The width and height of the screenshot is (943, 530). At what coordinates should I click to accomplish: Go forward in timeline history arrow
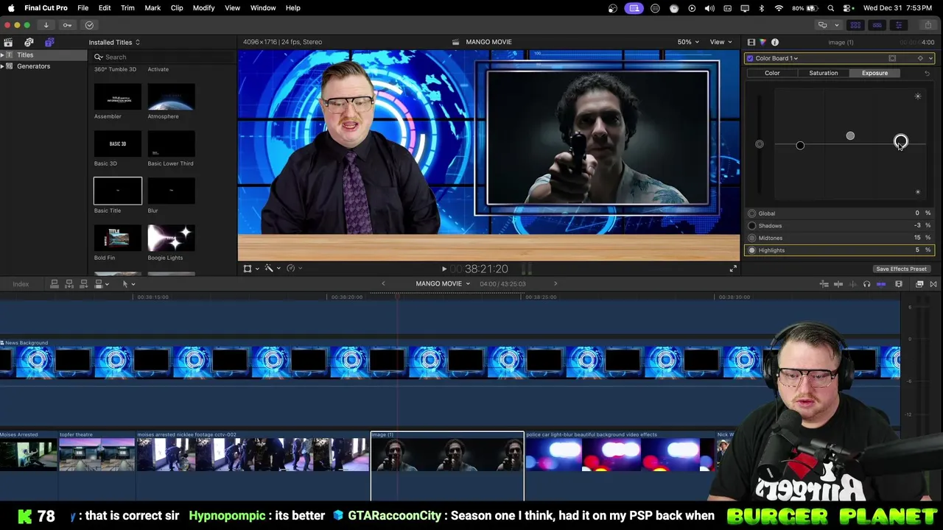[x=555, y=283]
